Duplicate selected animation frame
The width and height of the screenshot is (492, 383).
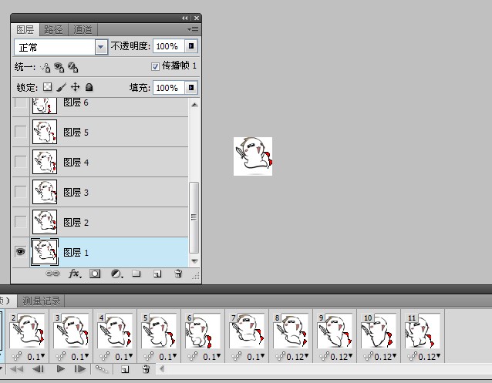[x=125, y=369]
